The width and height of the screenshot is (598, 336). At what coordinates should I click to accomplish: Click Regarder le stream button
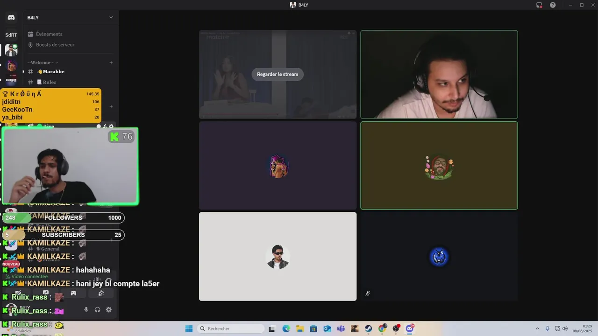tap(278, 74)
